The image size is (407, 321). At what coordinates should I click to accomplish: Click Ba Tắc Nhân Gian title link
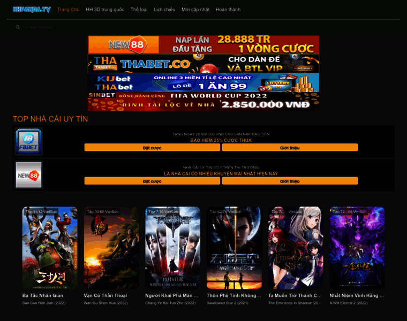(42, 296)
